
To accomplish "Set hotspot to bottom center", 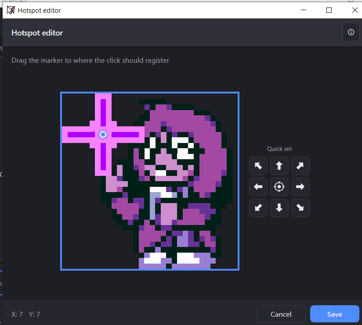I will [279, 208].
